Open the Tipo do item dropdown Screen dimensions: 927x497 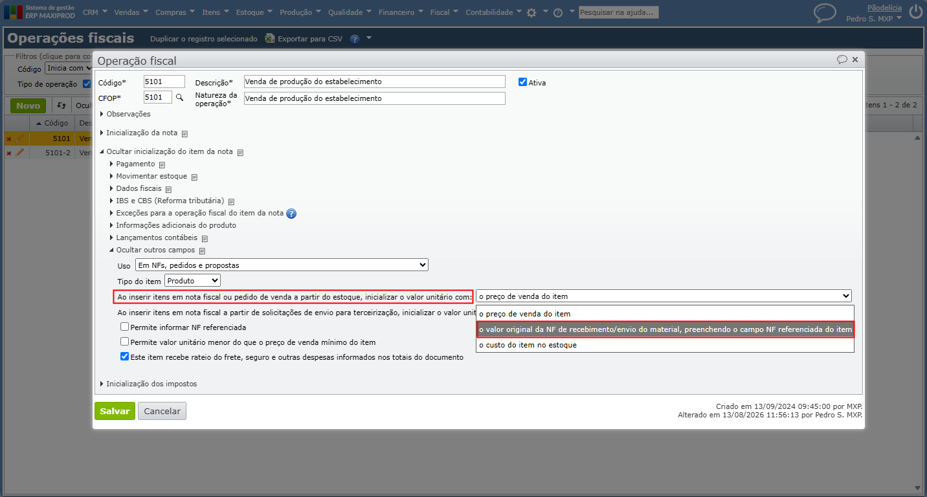(x=193, y=280)
